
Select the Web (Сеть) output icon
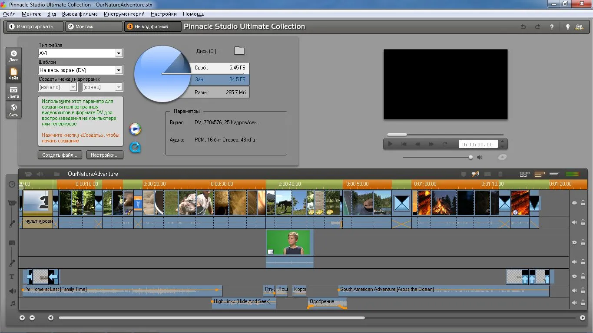[13, 110]
